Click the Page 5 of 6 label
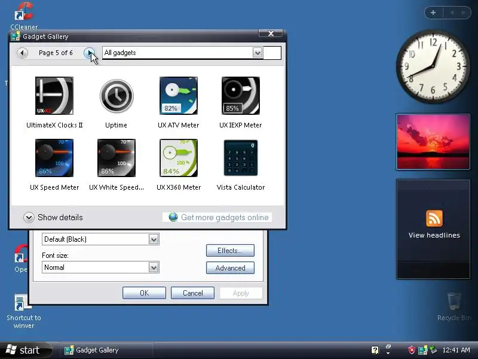The image size is (478, 359). 56,53
